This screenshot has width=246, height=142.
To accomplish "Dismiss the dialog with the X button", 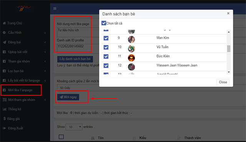I will pyautogui.click(x=228, y=13).
